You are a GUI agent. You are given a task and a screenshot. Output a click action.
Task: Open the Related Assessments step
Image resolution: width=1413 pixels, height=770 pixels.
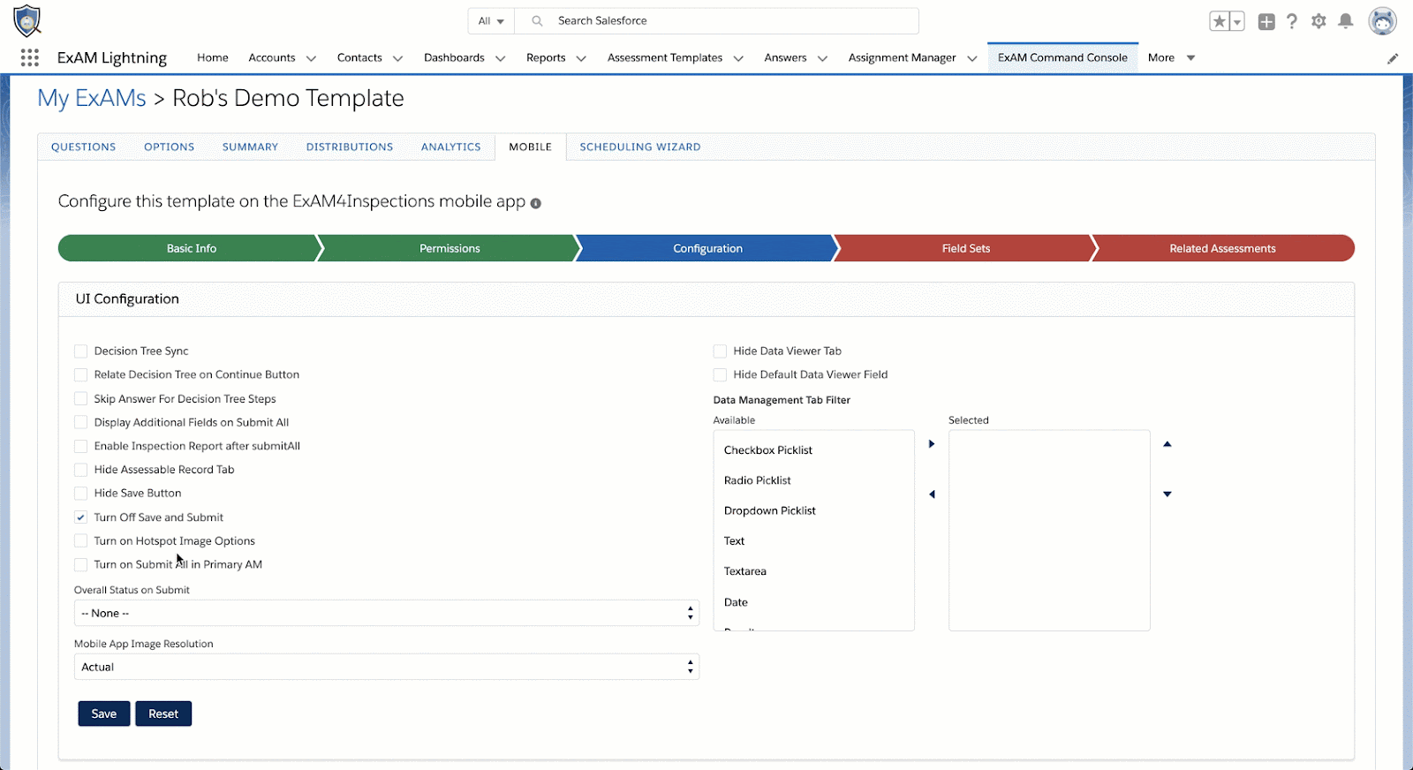[1224, 249]
